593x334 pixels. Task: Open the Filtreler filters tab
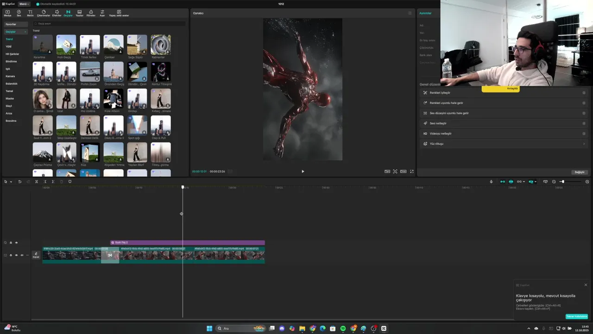click(91, 13)
